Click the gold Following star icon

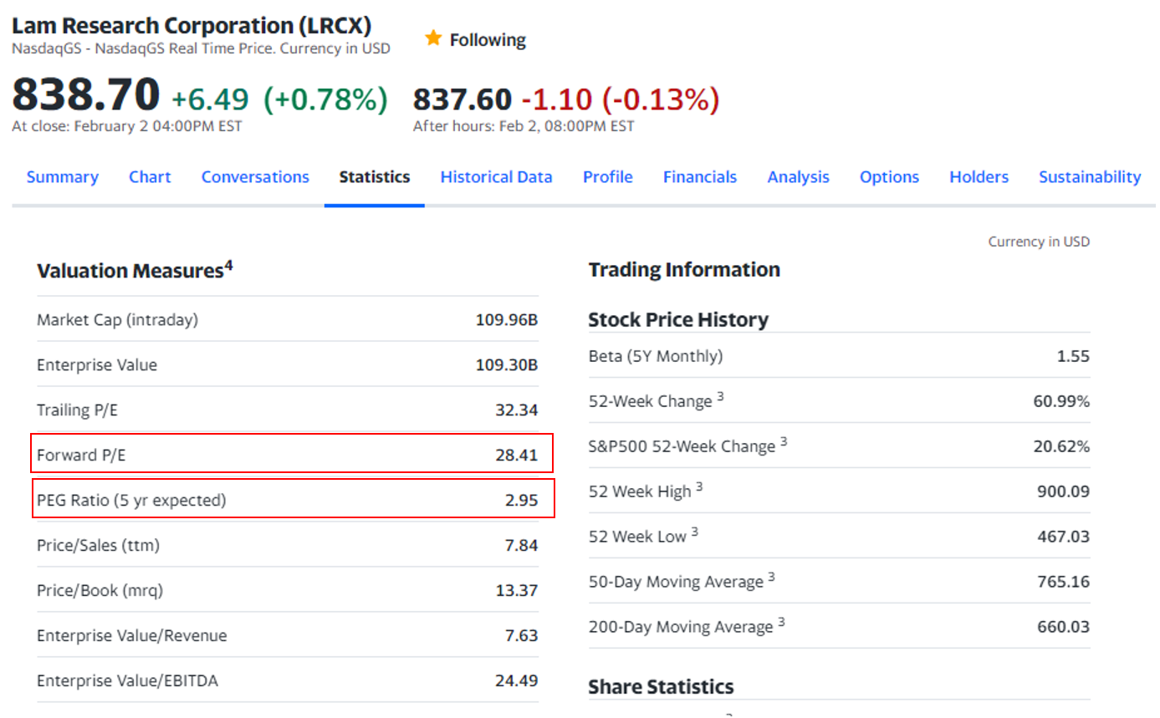pos(432,38)
